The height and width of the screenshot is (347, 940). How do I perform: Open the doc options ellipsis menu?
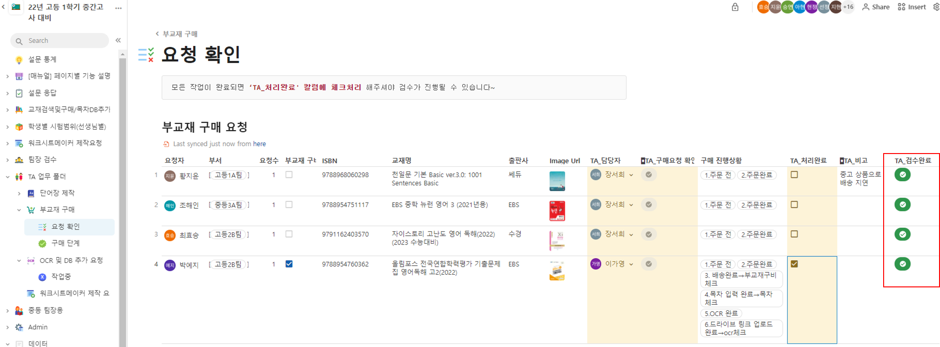[x=118, y=8]
